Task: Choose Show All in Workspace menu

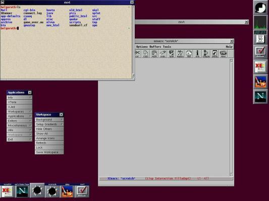Action: [x=49, y=134]
